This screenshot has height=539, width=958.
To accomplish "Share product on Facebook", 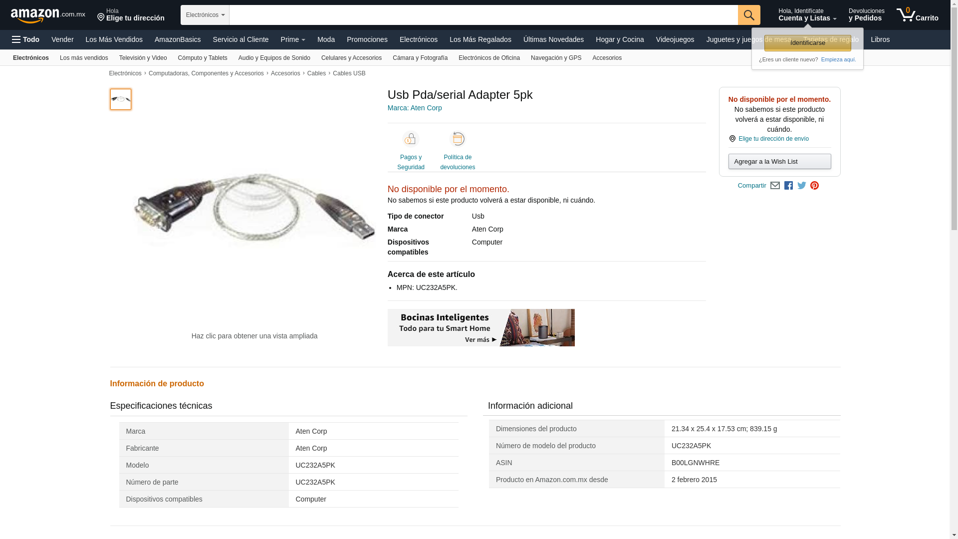I will point(788,186).
